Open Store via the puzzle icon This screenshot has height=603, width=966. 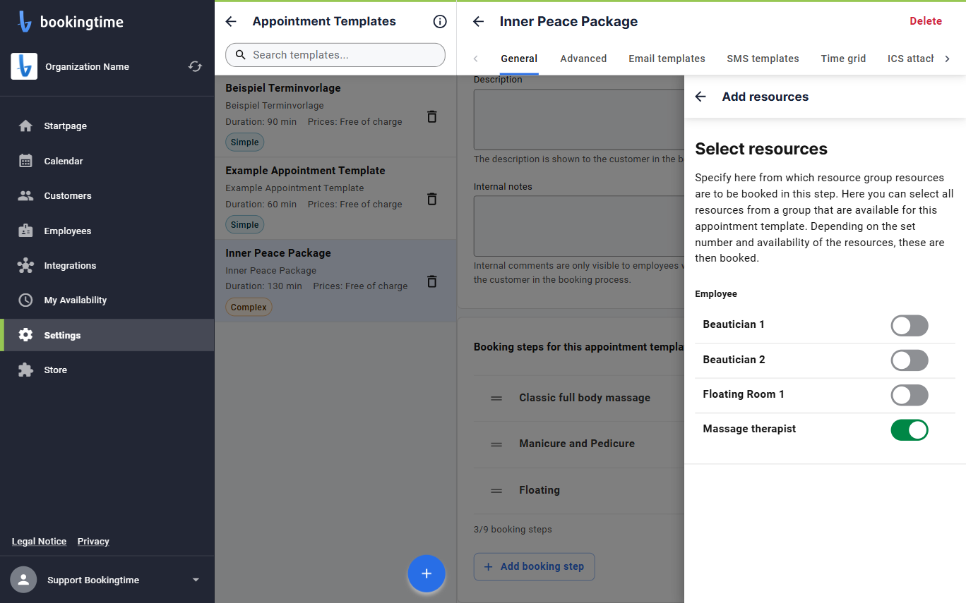pos(26,370)
